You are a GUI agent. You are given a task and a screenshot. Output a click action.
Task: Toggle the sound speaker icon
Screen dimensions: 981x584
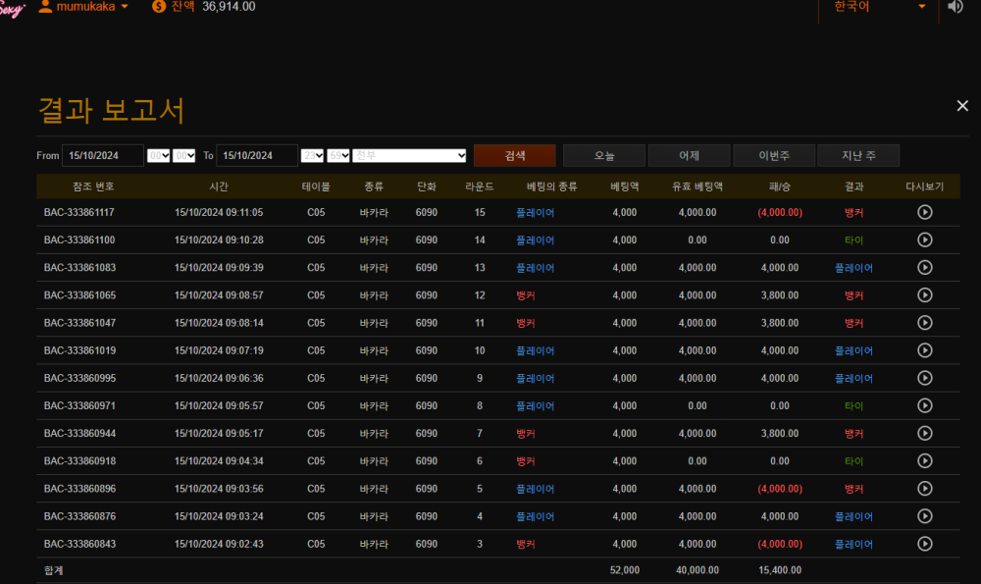tap(955, 7)
